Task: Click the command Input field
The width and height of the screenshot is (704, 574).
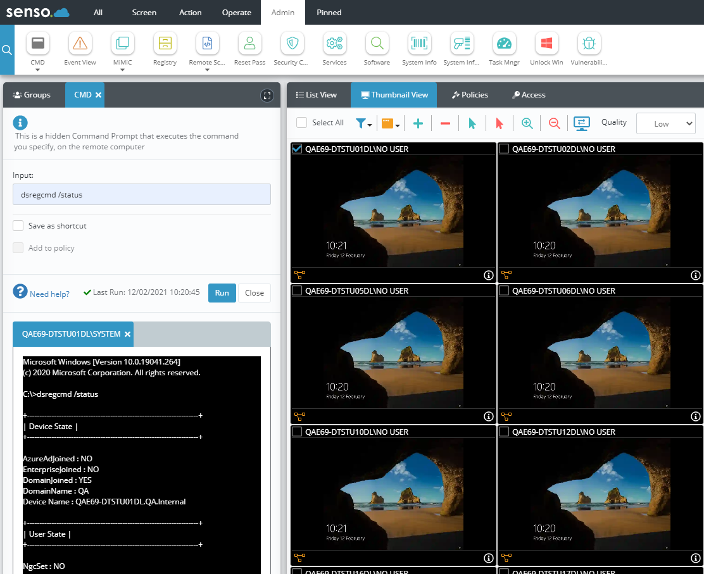Action: [141, 194]
